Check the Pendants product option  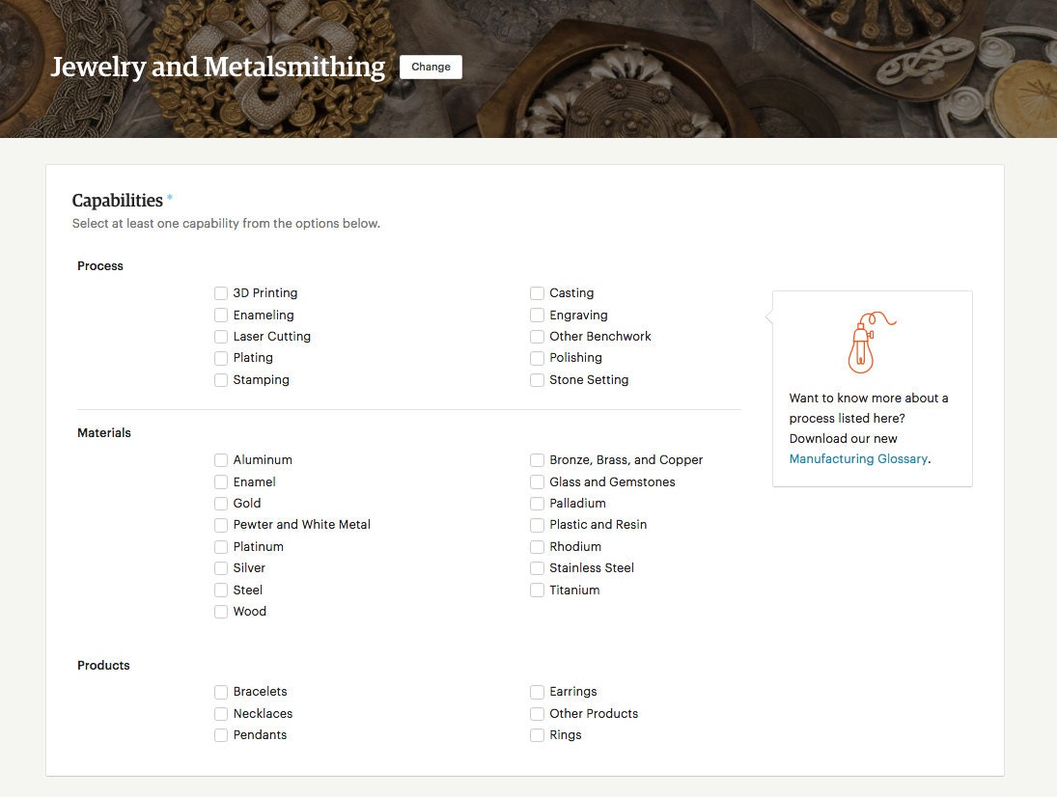pos(221,734)
